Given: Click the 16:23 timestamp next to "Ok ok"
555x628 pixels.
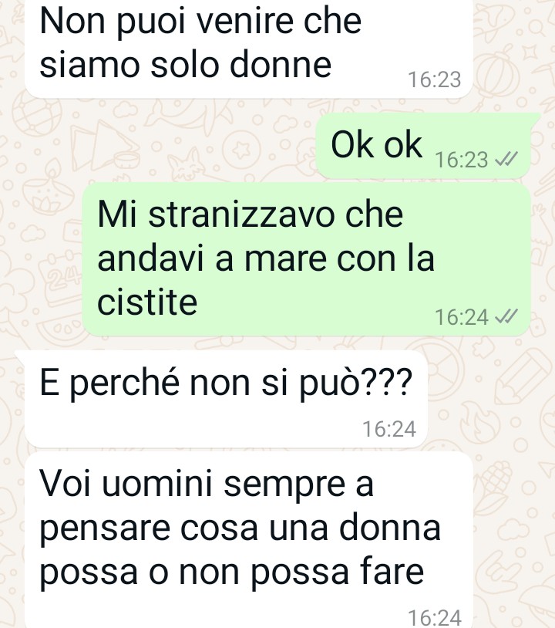Looking at the screenshot, I should click(462, 160).
